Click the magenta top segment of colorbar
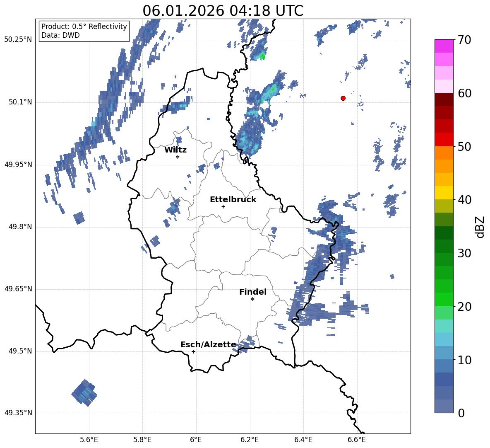This screenshot has width=490, height=448. (x=444, y=46)
